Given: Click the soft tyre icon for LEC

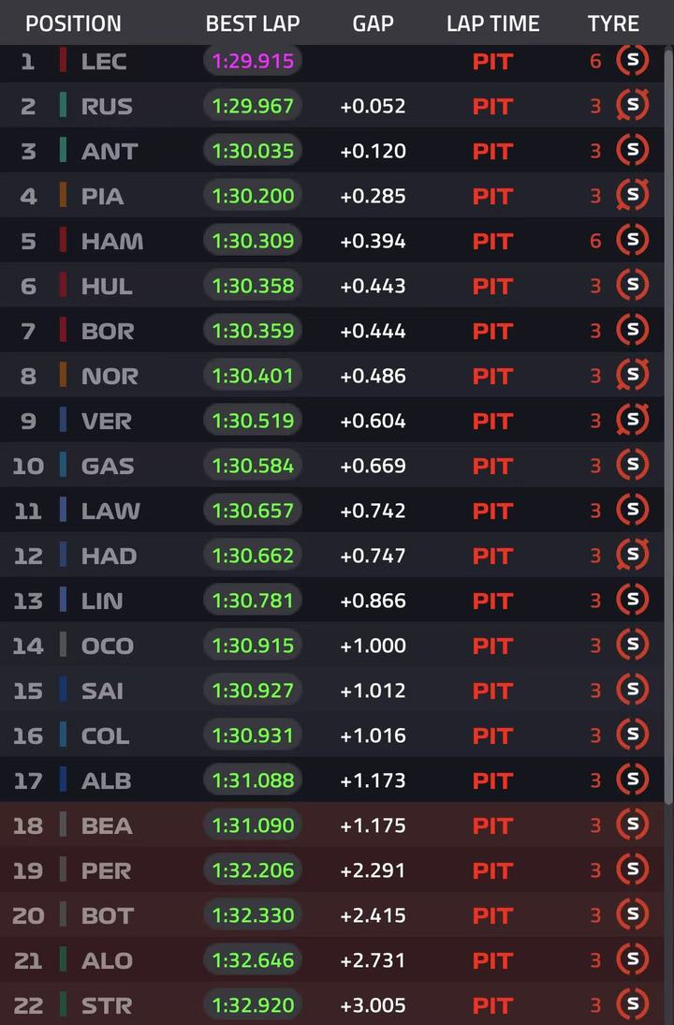Looking at the screenshot, I should tap(632, 61).
